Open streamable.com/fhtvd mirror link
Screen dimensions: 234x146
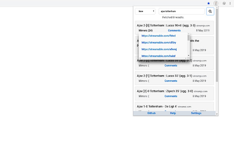coord(158,36)
